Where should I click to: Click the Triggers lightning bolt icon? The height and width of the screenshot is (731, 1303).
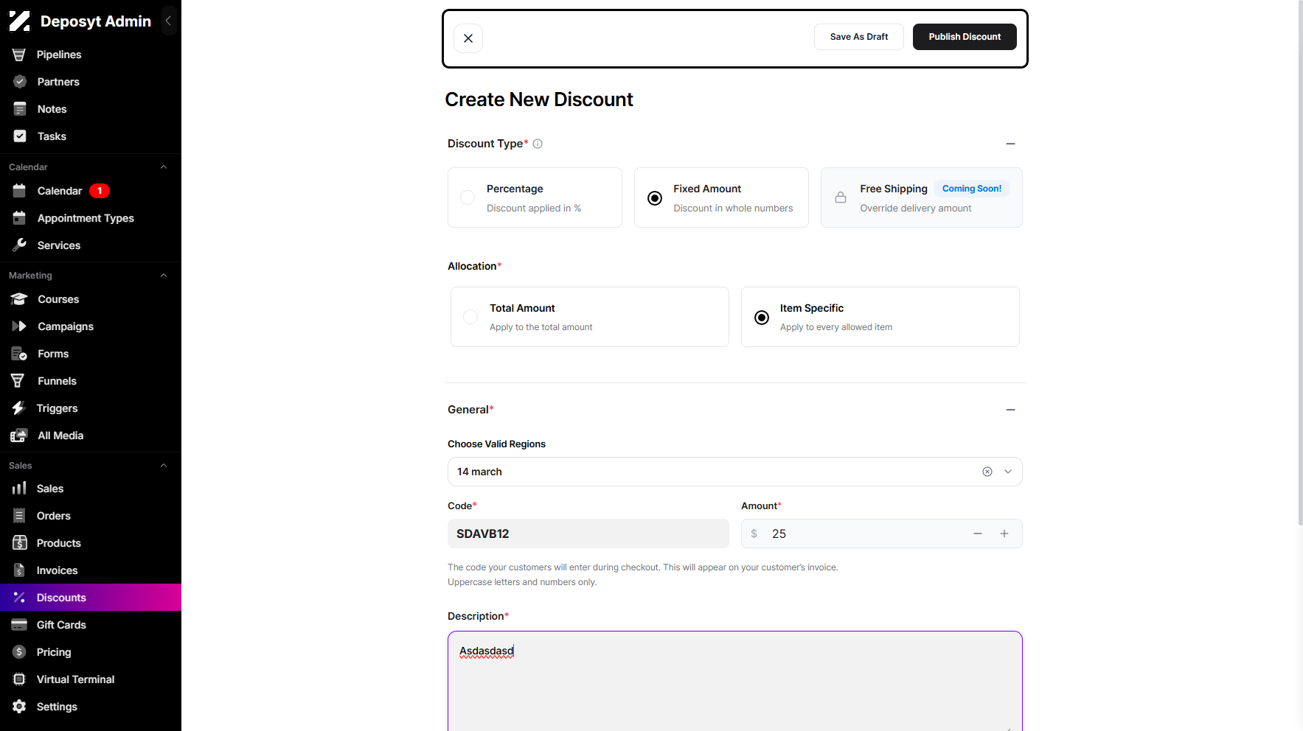[19, 408]
